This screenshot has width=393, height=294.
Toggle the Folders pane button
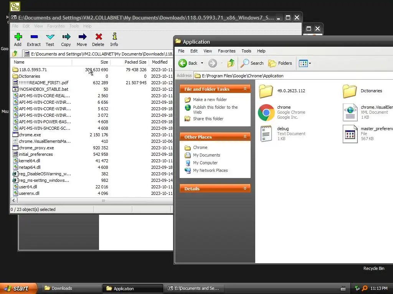(x=280, y=63)
